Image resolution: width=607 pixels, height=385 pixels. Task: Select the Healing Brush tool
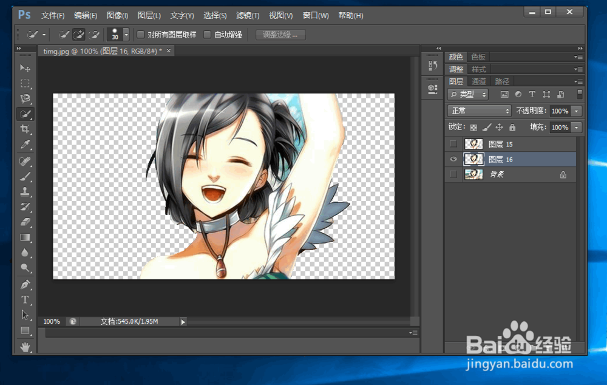[25, 161]
